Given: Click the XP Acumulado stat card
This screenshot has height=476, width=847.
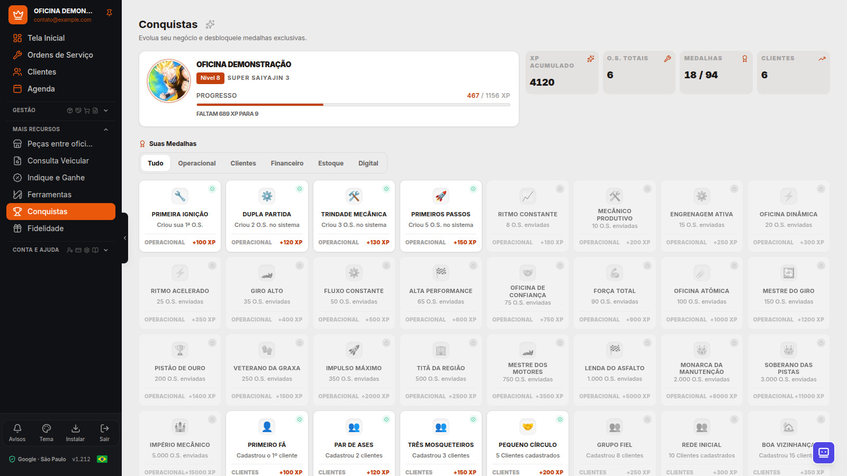Looking at the screenshot, I should point(562,72).
